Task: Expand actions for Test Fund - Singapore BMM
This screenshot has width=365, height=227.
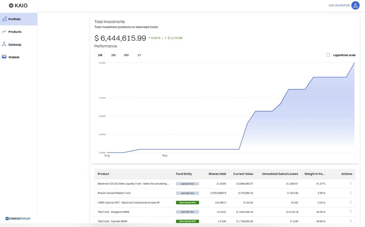Action: tap(351, 212)
